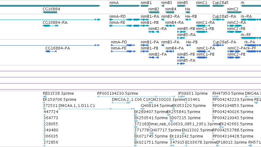Click transcript label nimC2-RA
The width and height of the screenshot is (261, 147).
click(236, 23)
